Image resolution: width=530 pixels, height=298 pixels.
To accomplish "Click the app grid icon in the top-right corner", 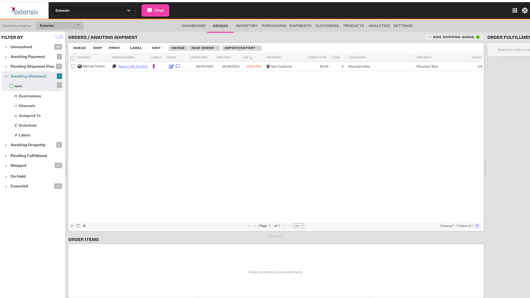I will click(x=514, y=10).
